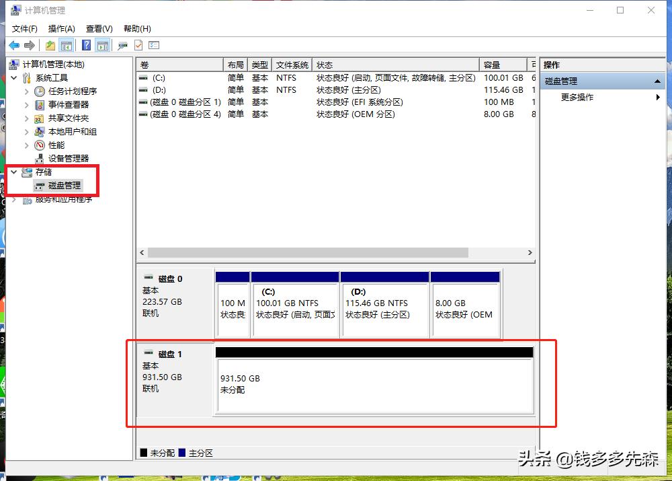The image size is (672, 481).
Task: Select 磁盘管理 in the left tree
Action: (64, 185)
